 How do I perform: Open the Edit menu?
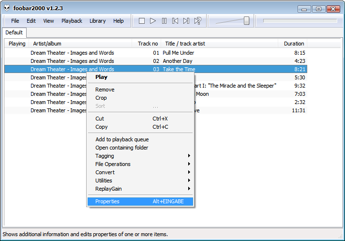(31, 21)
